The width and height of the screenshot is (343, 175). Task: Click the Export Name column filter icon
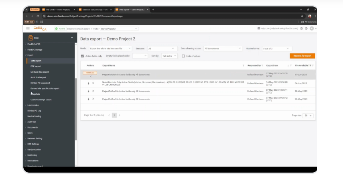[x=243, y=65]
